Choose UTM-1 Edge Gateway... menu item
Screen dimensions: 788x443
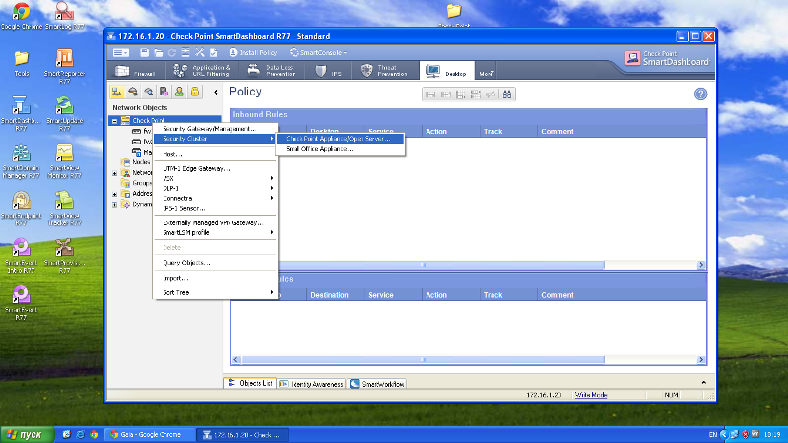[215, 168]
